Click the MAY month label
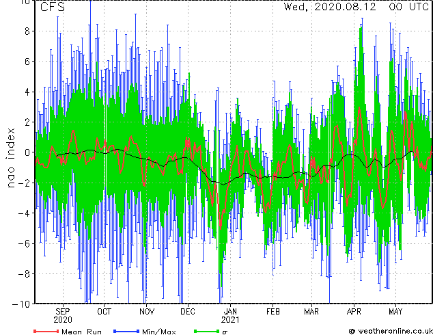433x335 pixels. [x=395, y=312]
